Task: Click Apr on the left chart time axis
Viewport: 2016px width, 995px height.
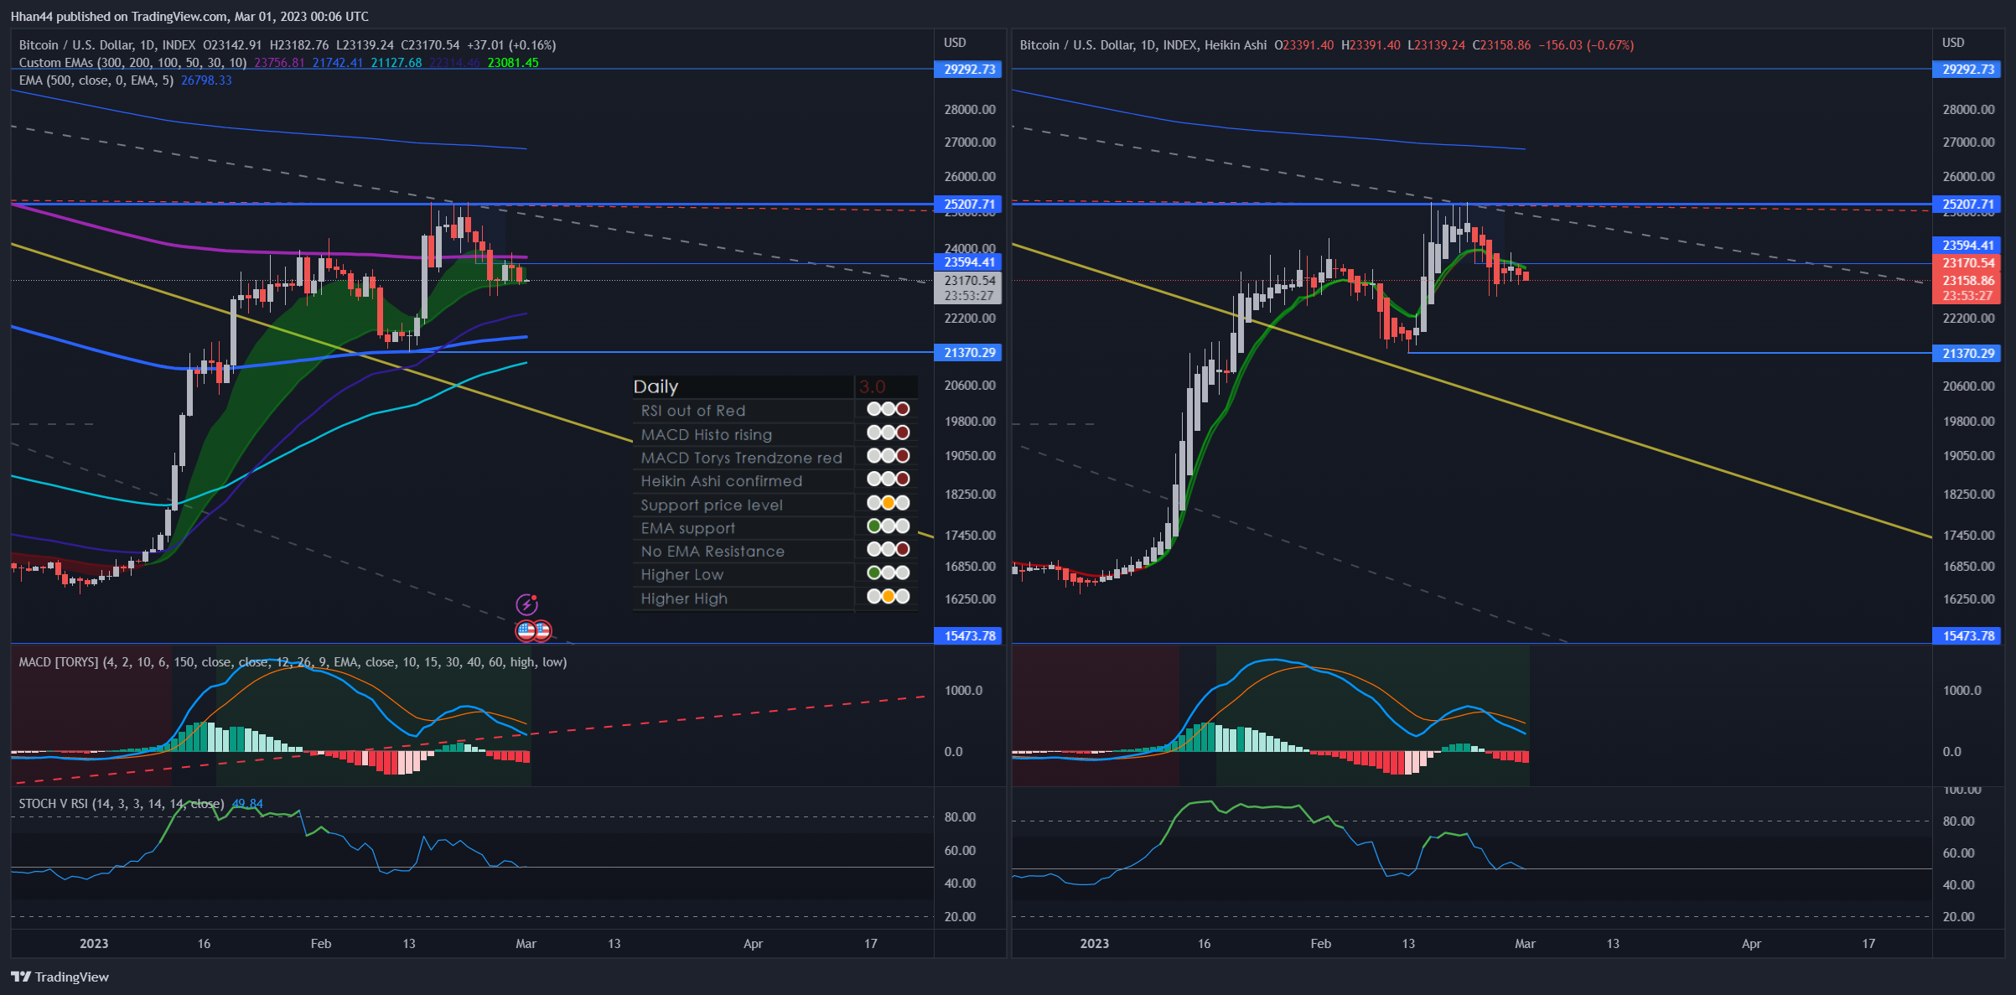Action: (753, 944)
